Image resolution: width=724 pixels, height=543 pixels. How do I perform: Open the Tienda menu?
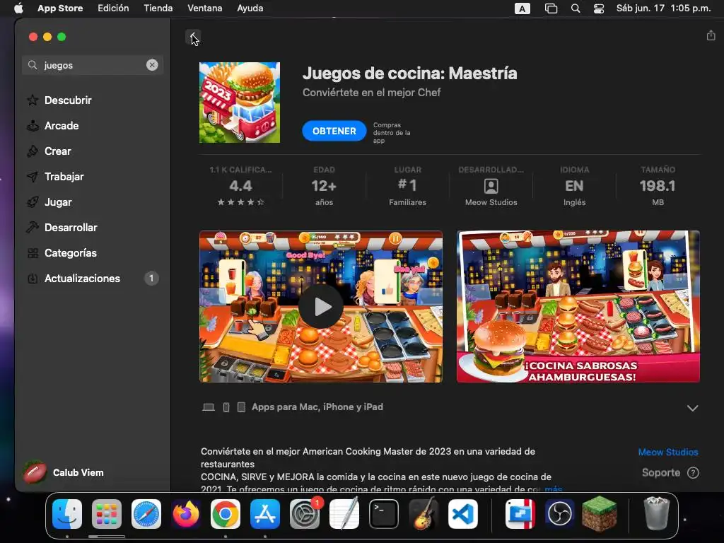tap(158, 8)
